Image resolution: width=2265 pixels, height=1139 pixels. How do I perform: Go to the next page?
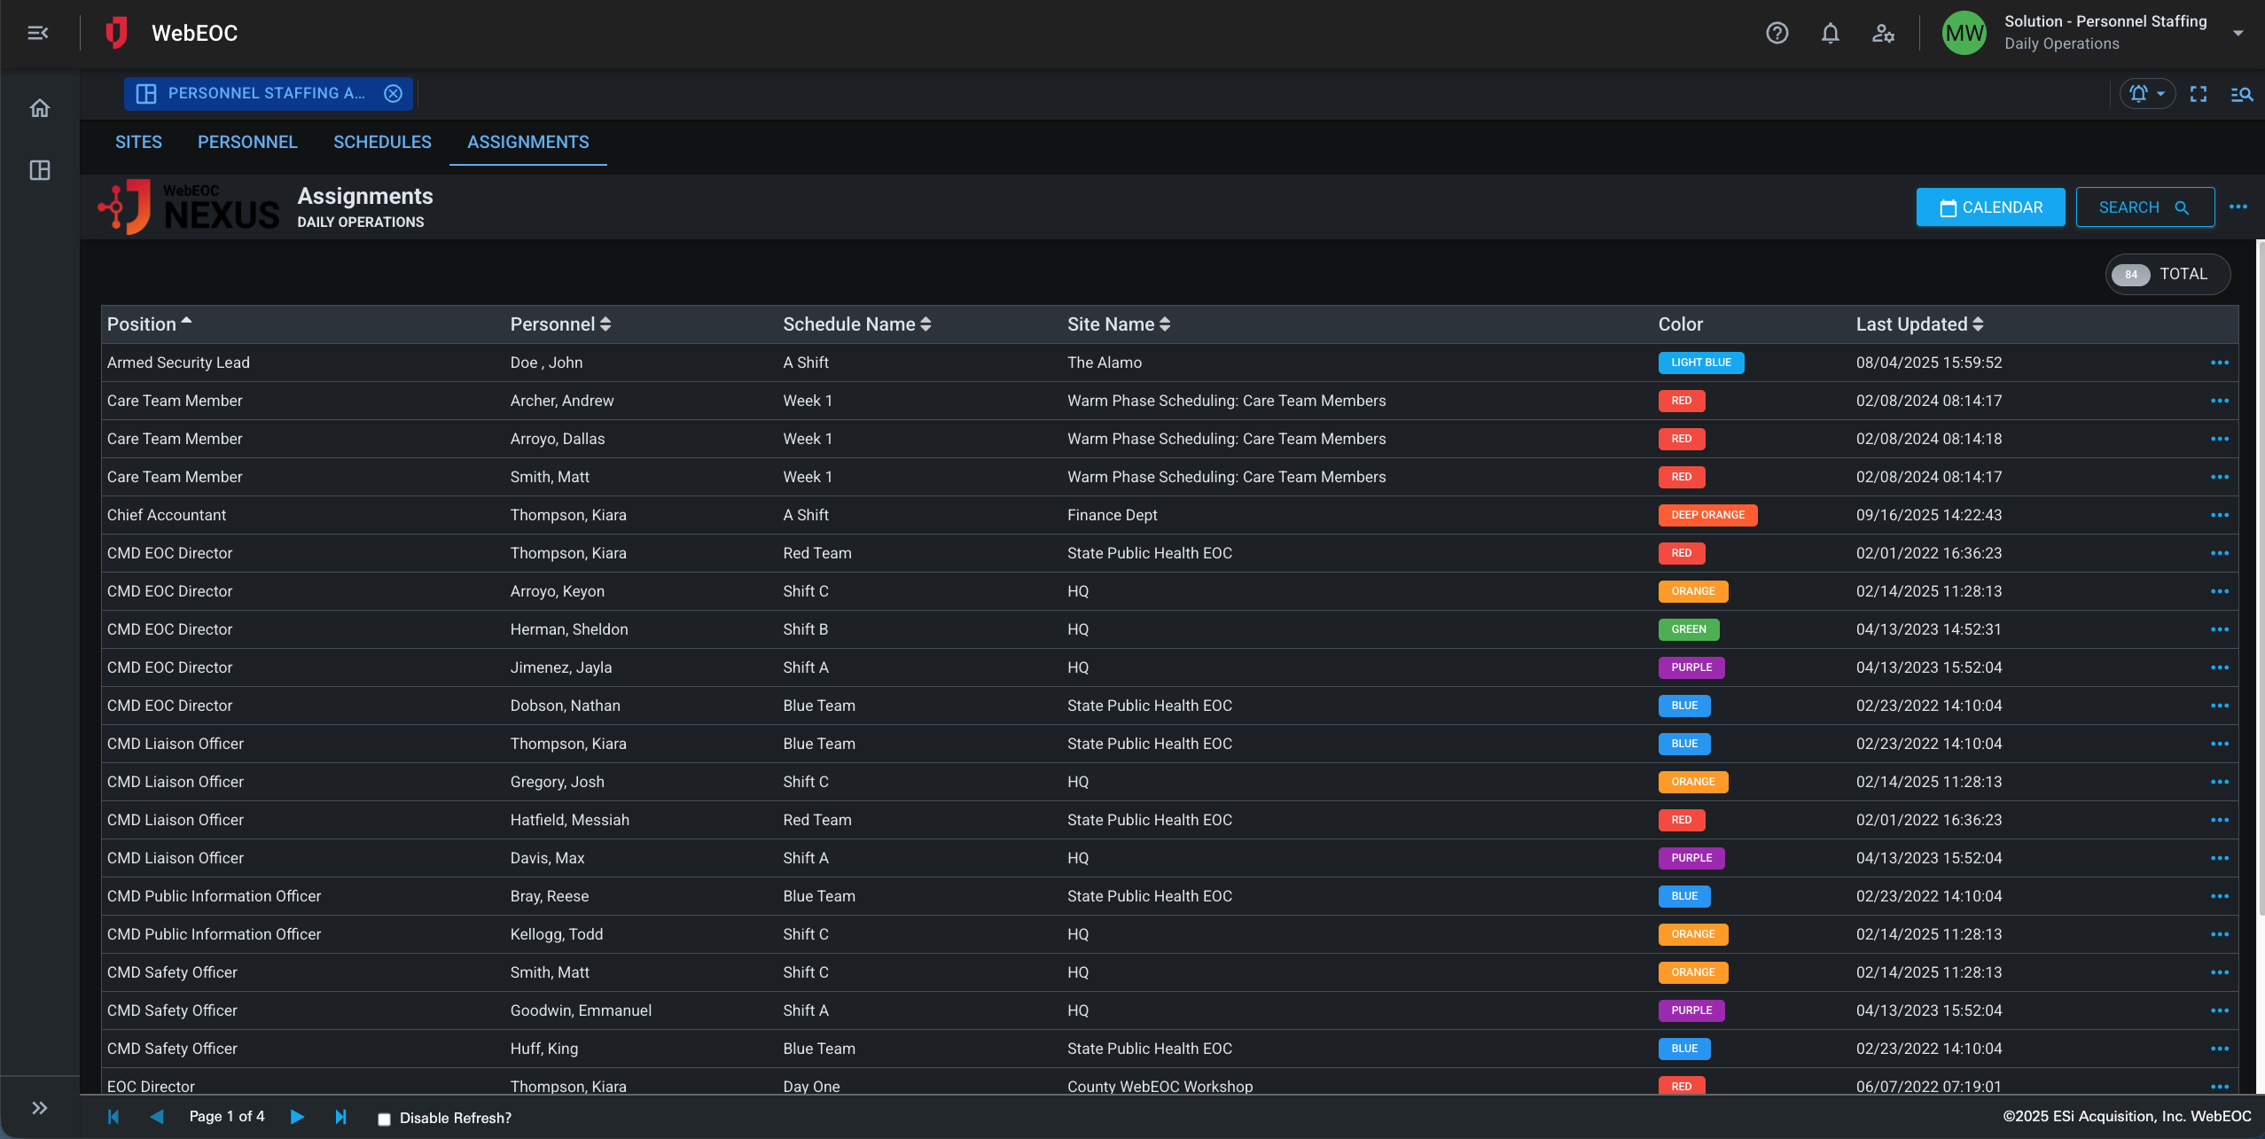(x=298, y=1117)
